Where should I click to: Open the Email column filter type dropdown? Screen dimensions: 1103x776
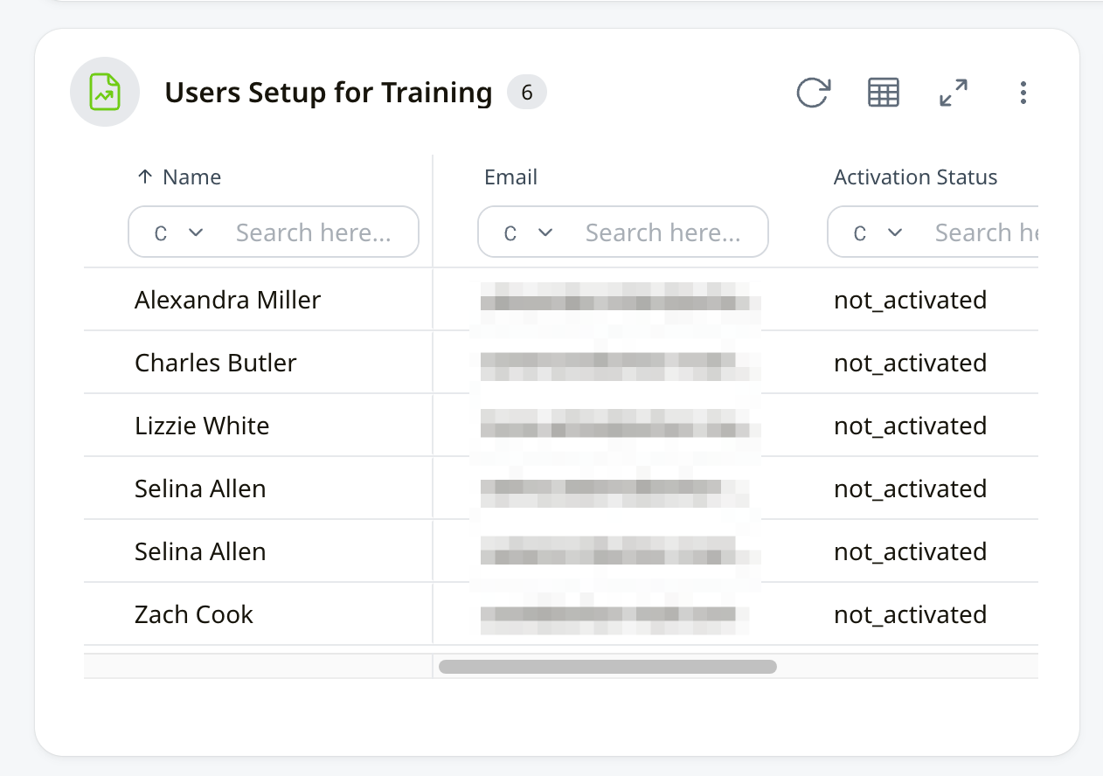point(528,232)
